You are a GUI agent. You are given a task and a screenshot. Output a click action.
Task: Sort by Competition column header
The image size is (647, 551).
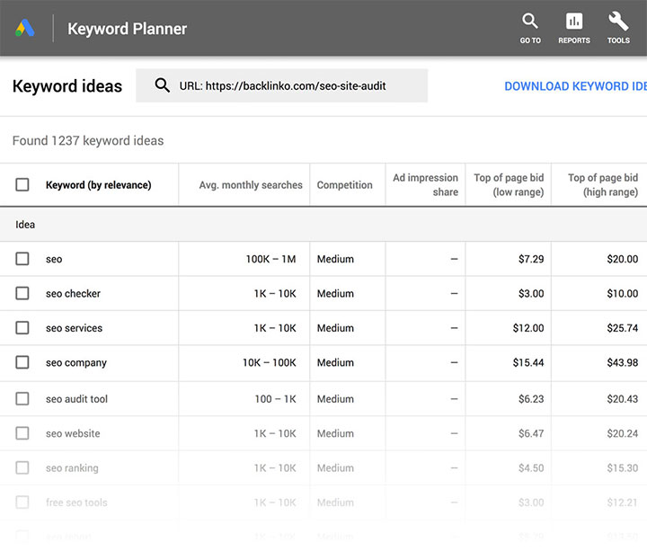coord(344,185)
